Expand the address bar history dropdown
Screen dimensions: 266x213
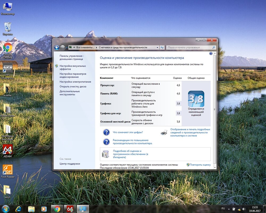point(157,47)
